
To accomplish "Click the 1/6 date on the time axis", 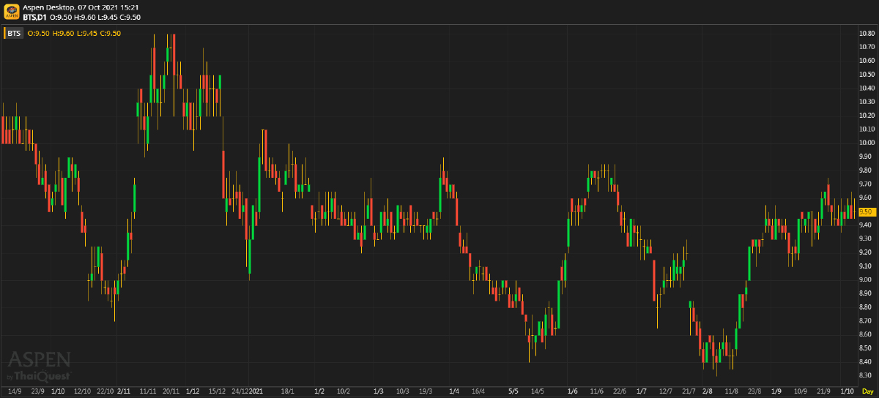I will point(572,391).
